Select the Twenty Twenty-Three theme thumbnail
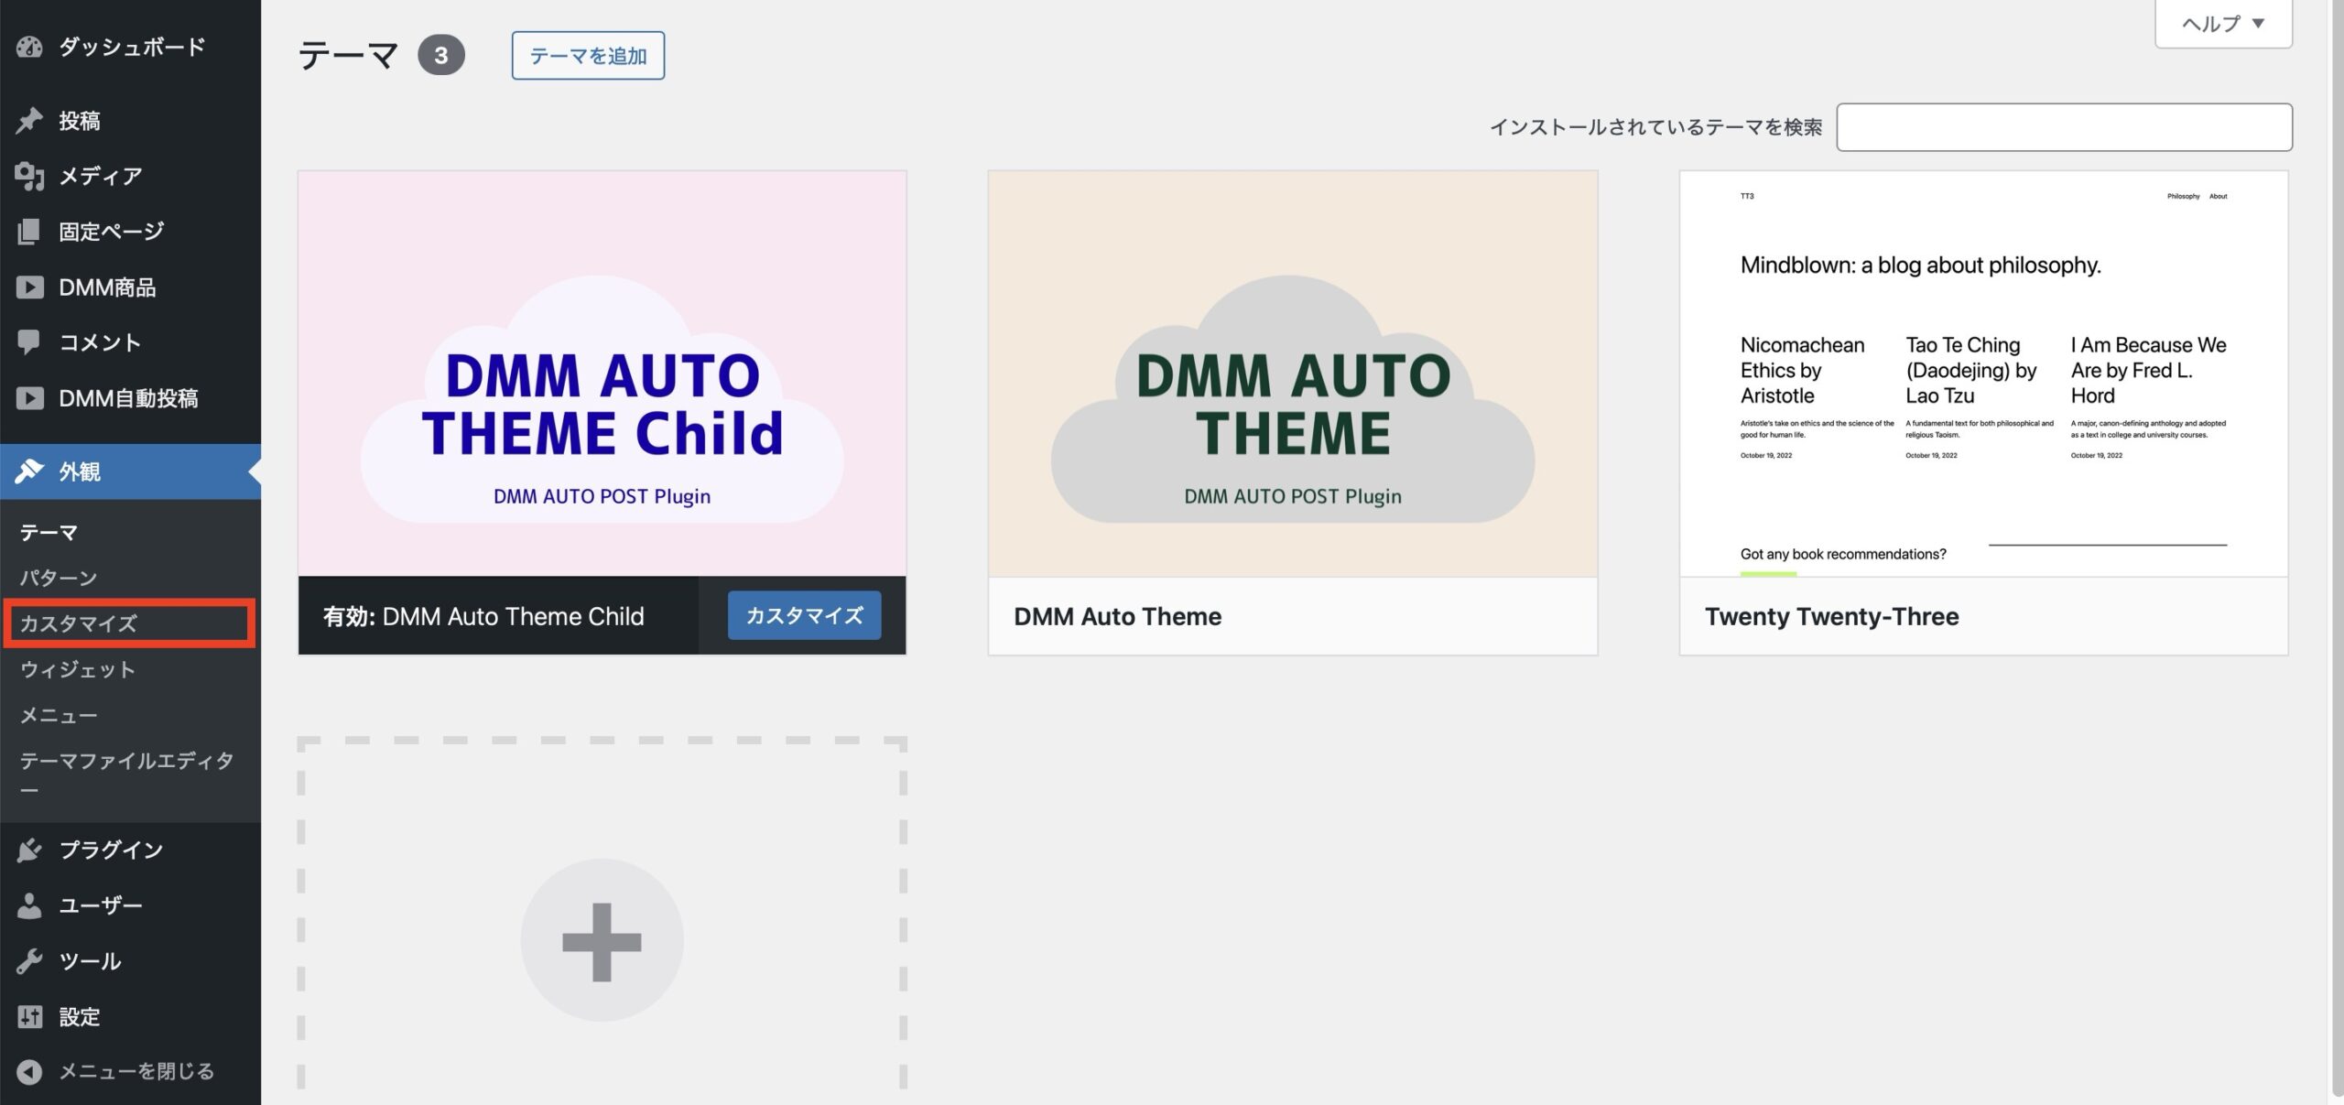This screenshot has width=2344, height=1105. pyautogui.click(x=1983, y=374)
